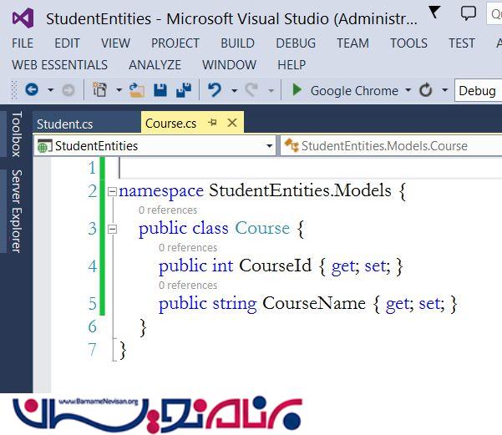Image resolution: width=502 pixels, height=435 pixels.
Task: Open the BUILD menu
Action: [x=237, y=43]
